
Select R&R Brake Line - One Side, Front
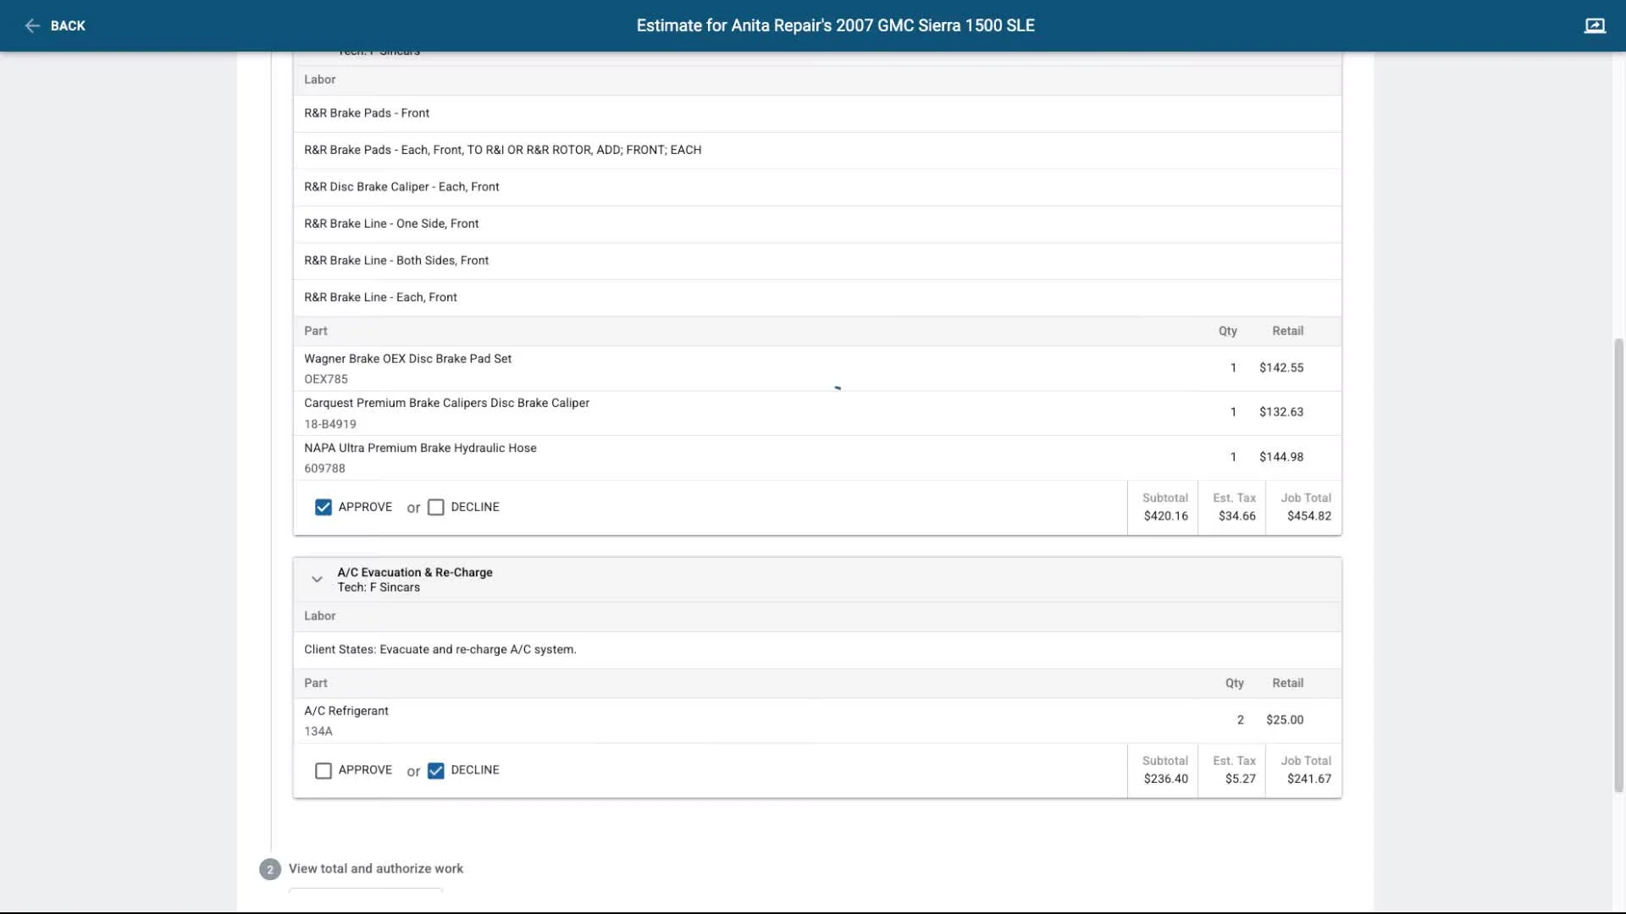817,223
